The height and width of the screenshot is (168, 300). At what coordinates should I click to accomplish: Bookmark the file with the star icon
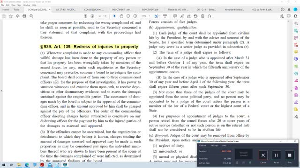pyautogui.click(x=11, y=16)
